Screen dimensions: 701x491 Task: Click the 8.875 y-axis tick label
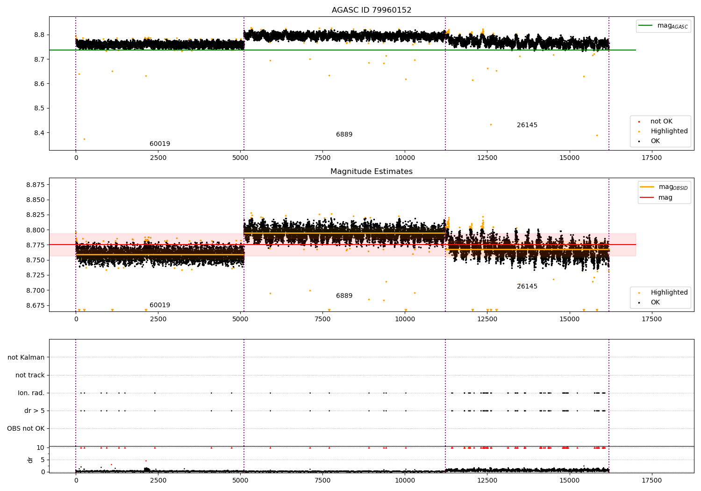pos(36,185)
